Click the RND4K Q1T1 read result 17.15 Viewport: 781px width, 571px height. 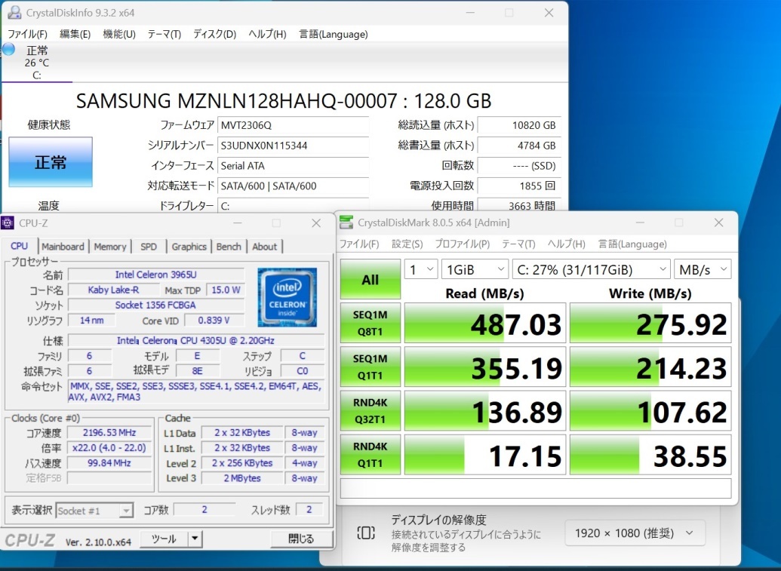484,455
